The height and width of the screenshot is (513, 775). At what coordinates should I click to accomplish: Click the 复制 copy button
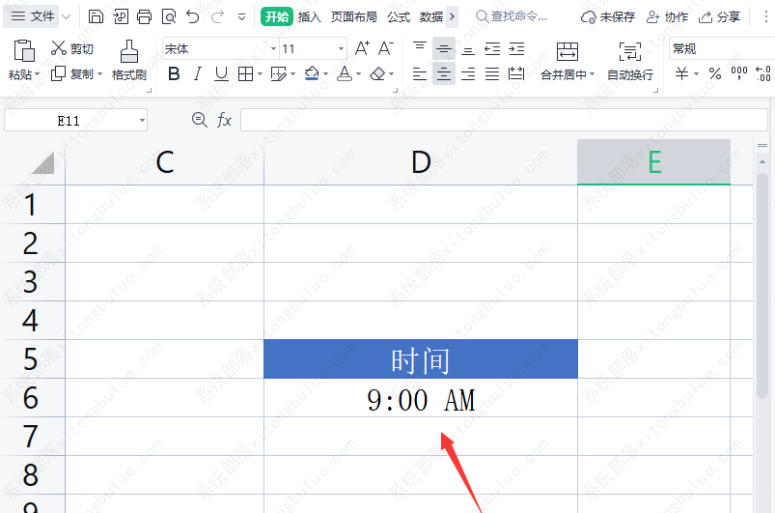pos(72,74)
